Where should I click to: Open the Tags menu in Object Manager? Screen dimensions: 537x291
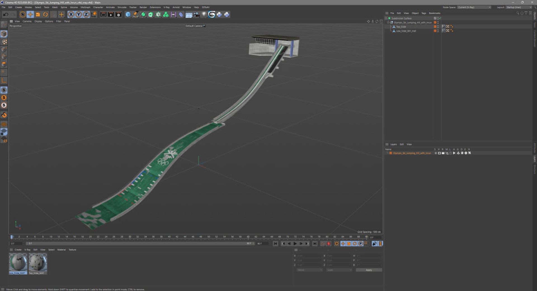423,13
